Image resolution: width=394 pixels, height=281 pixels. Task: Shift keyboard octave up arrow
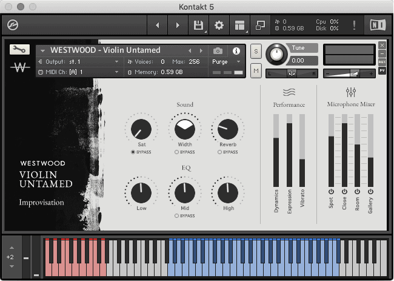[12, 248]
